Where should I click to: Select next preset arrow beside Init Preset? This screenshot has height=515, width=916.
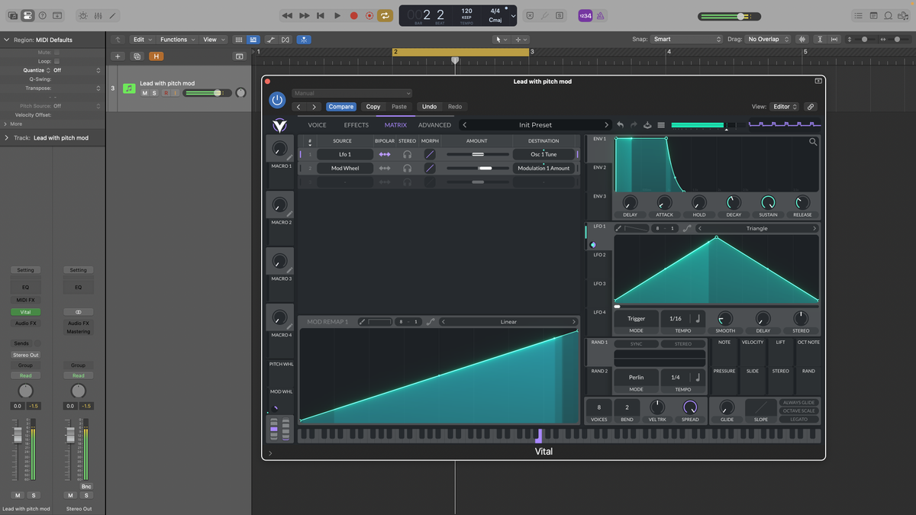click(x=607, y=125)
